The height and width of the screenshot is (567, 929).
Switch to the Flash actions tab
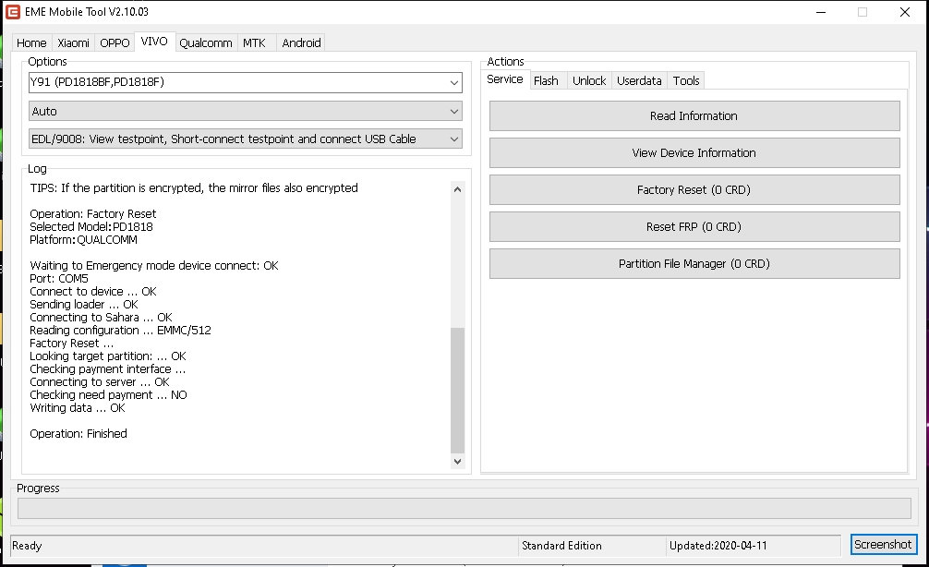tap(546, 80)
